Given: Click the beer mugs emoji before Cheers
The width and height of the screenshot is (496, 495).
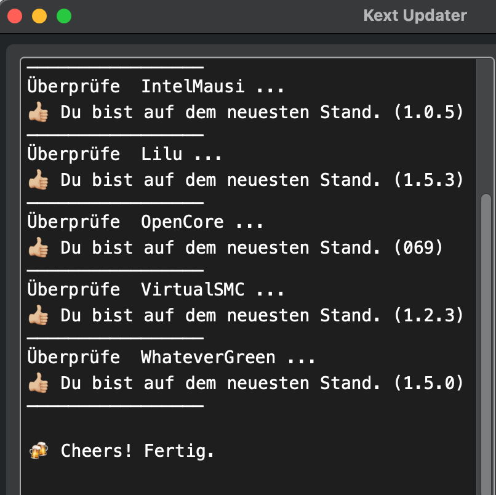Looking at the screenshot, I should click(38, 451).
